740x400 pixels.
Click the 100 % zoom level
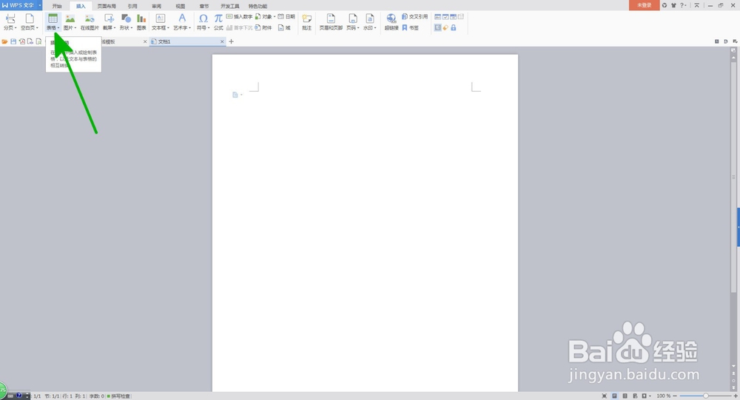pos(664,396)
